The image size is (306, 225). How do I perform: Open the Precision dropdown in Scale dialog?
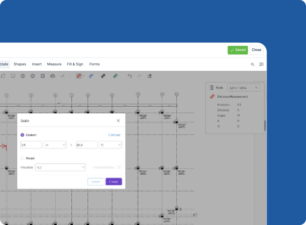click(x=60, y=167)
